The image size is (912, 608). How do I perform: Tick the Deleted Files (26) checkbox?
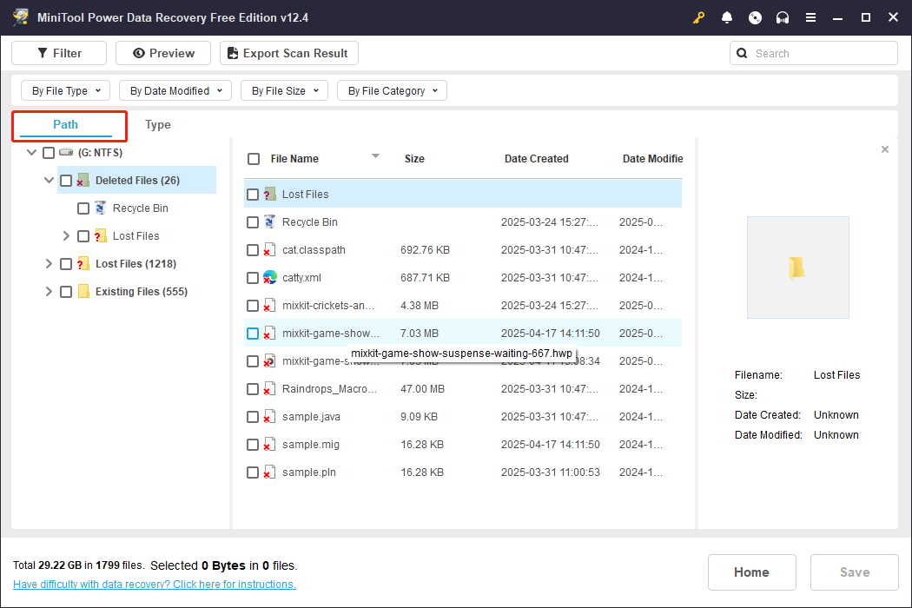pyautogui.click(x=66, y=181)
